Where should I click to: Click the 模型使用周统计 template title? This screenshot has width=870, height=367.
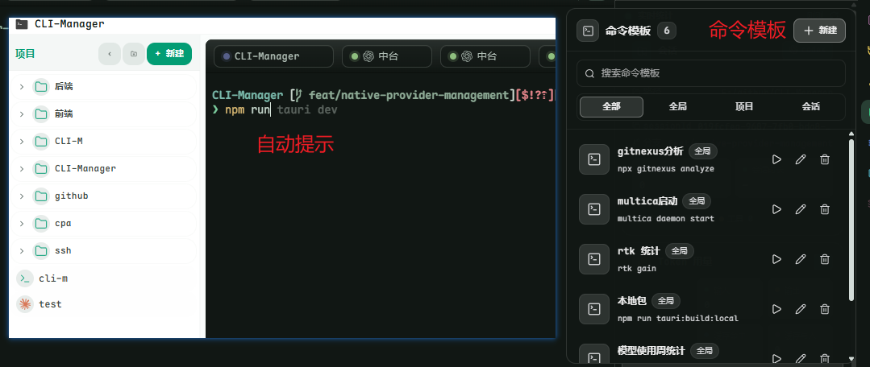pyautogui.click(x=651, y=351)
